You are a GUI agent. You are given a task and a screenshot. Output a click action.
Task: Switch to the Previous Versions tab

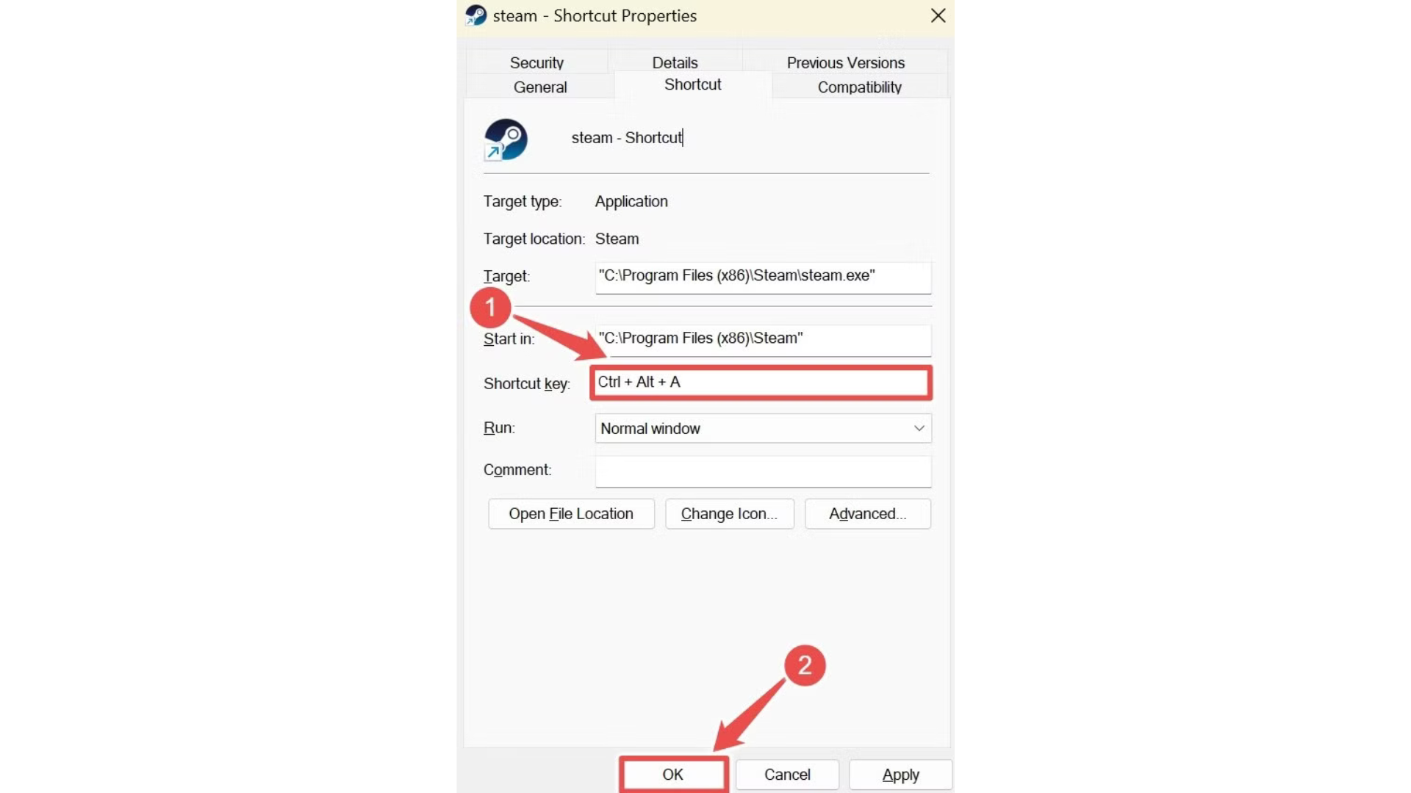[x=844, y=62]
